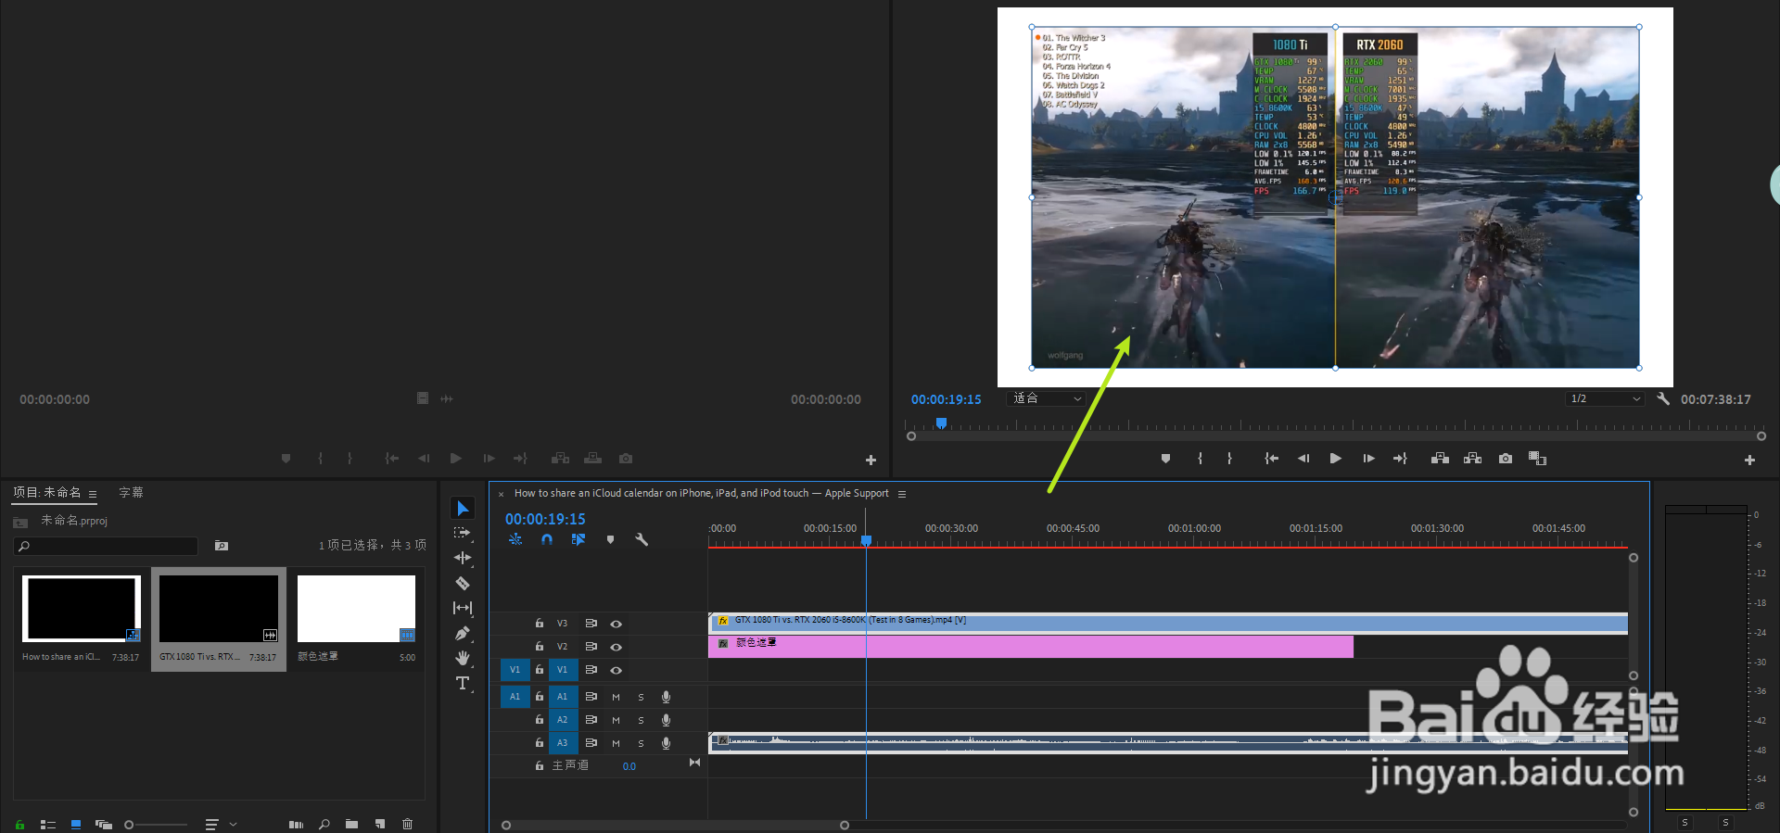
Task: Toggle project read-only lock icon
Action: (x=19, y=824)
